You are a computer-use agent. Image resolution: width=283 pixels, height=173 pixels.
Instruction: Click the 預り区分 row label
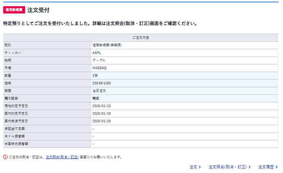tap(11, 98)
